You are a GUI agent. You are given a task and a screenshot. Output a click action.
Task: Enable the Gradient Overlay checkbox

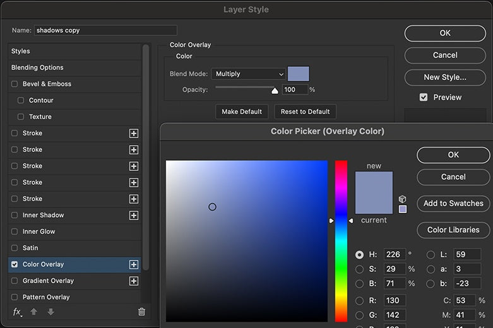pos(15,281)
